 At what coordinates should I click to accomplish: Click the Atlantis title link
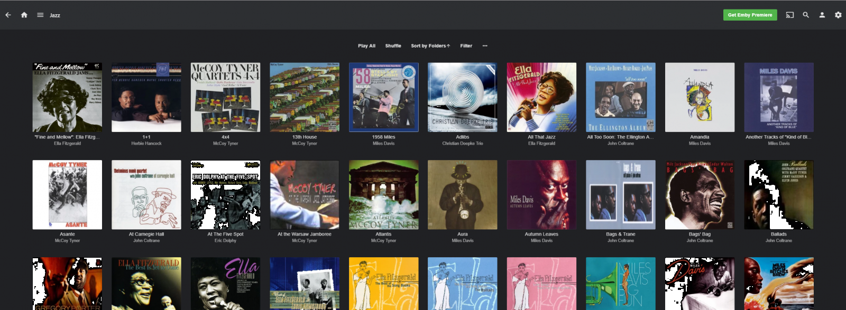point(383,234)
